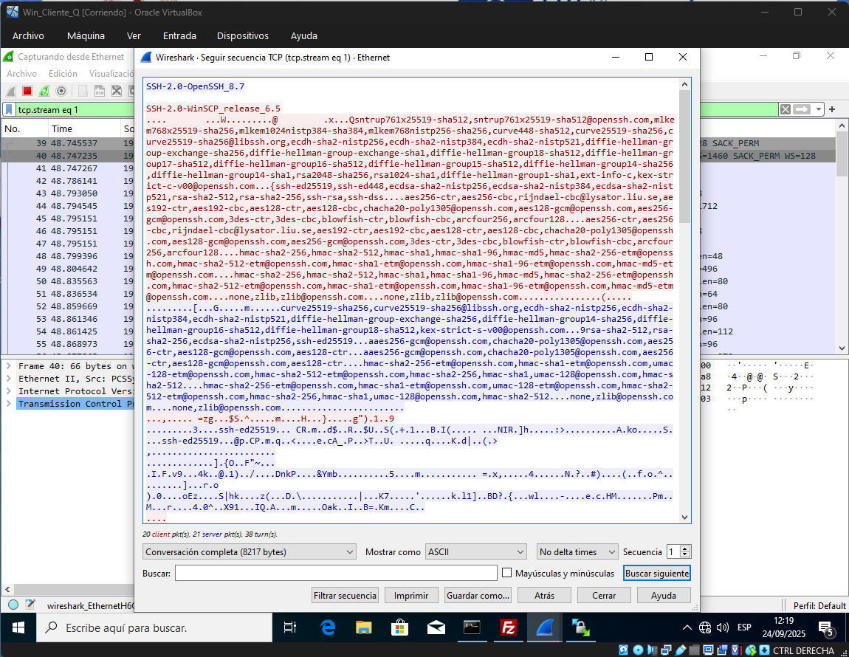
Task: Open the VirtualBox Ayuda menu
Action: (x=303, y=35)
